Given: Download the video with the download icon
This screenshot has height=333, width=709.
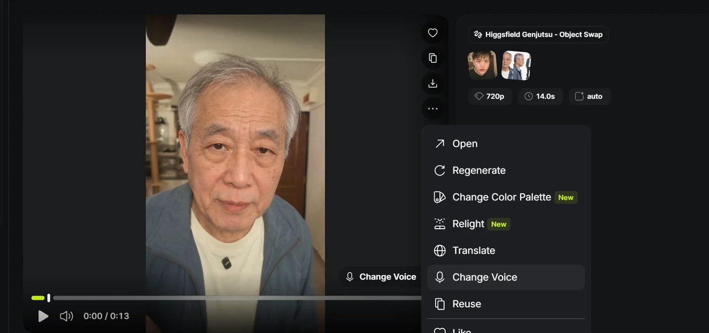Looking at the screenshot, I should coord(432,84).
